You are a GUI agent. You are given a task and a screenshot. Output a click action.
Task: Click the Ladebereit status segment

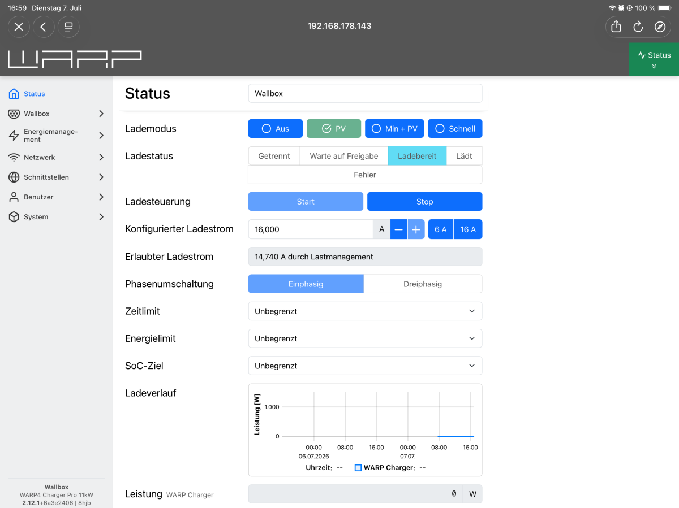click(417, 156)
